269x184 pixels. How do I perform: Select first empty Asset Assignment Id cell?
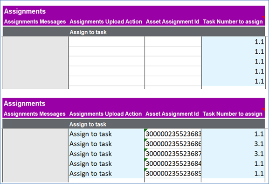coord(173,42)
